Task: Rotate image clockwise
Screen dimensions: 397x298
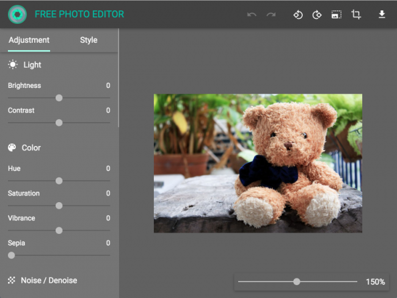Action: tap(317, 15)
